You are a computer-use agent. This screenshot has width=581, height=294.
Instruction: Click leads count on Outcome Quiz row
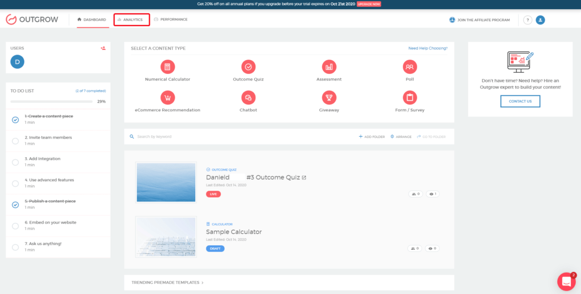coord(415,194)
